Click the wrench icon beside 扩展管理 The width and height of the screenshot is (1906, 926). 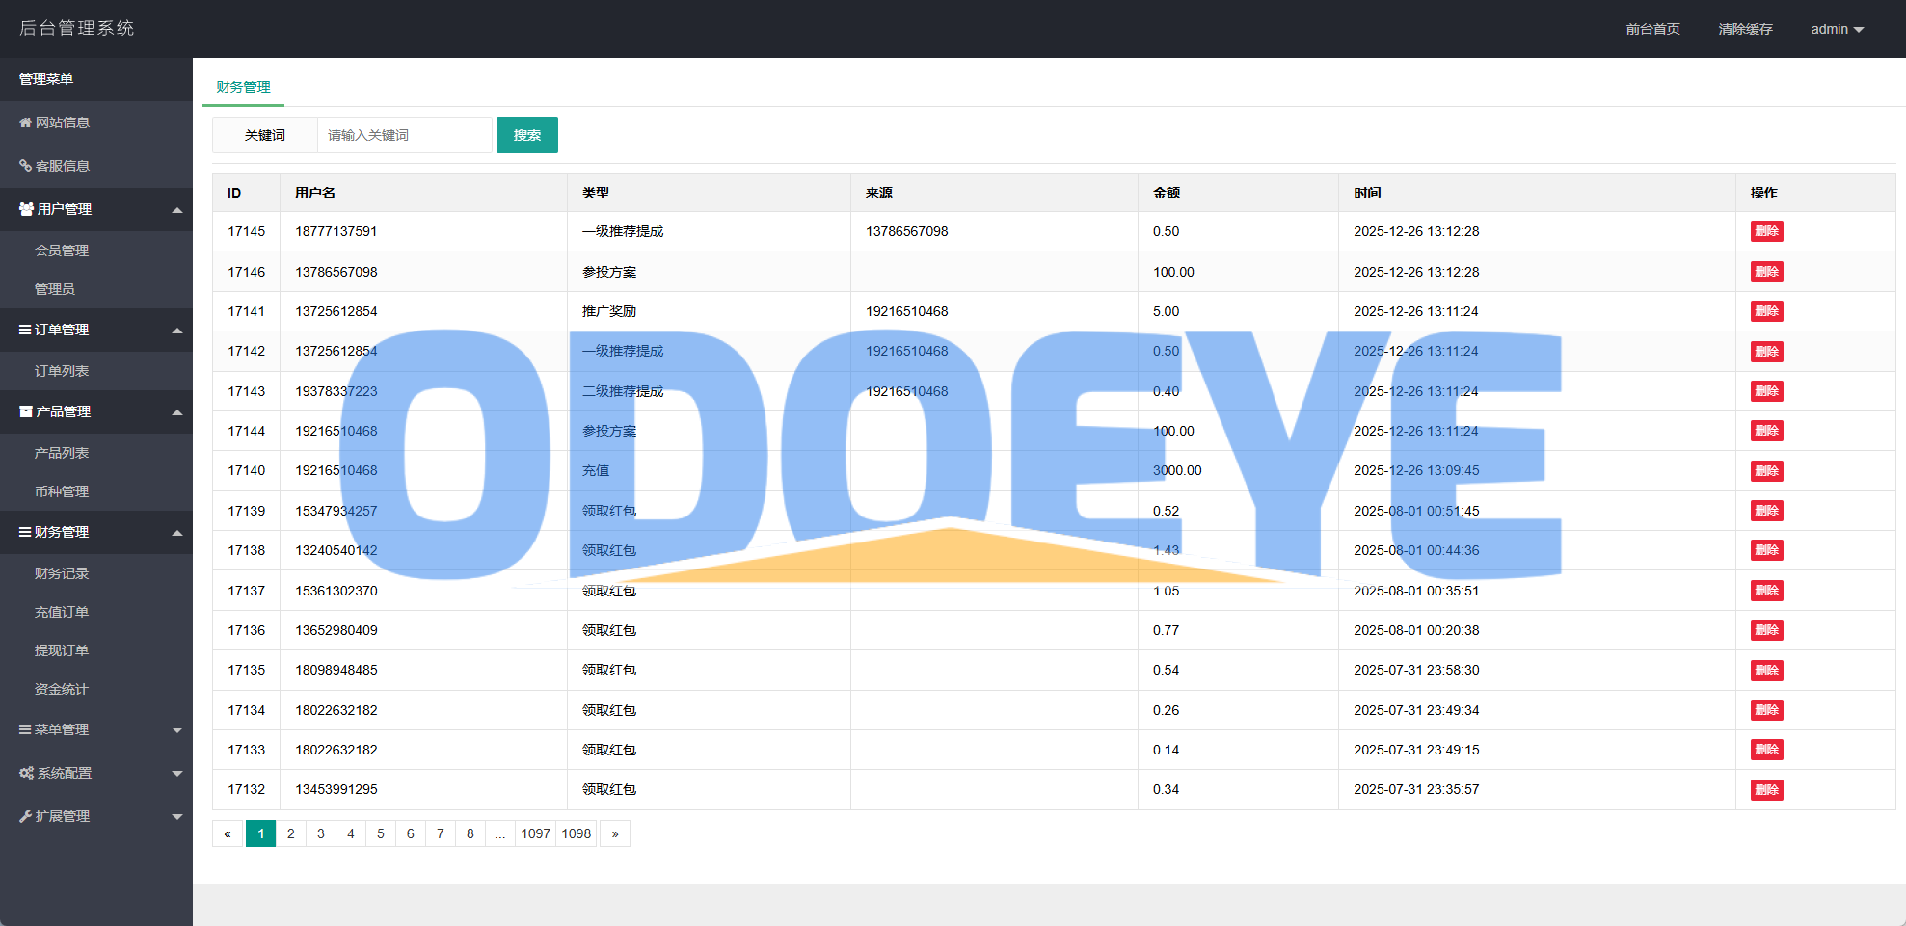pyautogui.click(x=25, y=816)
